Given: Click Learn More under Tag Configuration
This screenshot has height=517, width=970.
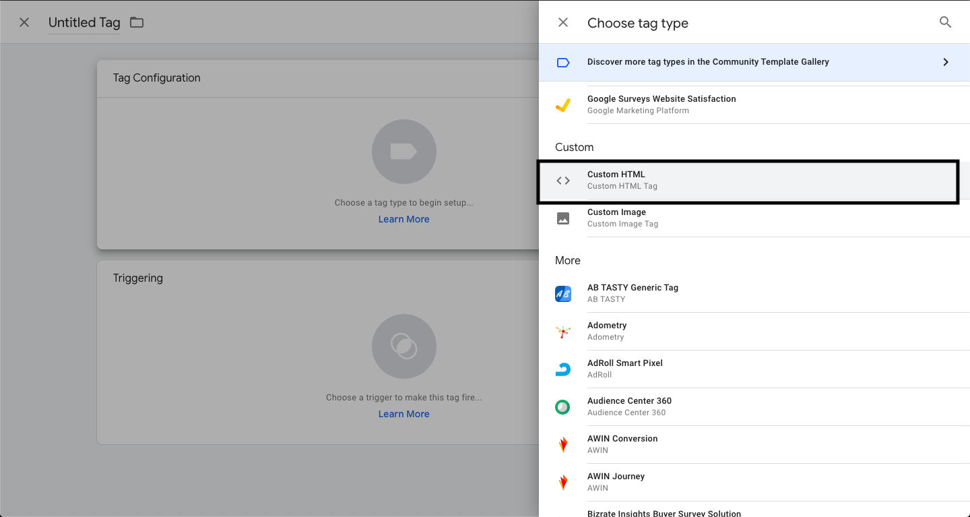Looking at the screenshot, I should [403, 219].
